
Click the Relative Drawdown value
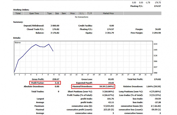coord(153,87)
